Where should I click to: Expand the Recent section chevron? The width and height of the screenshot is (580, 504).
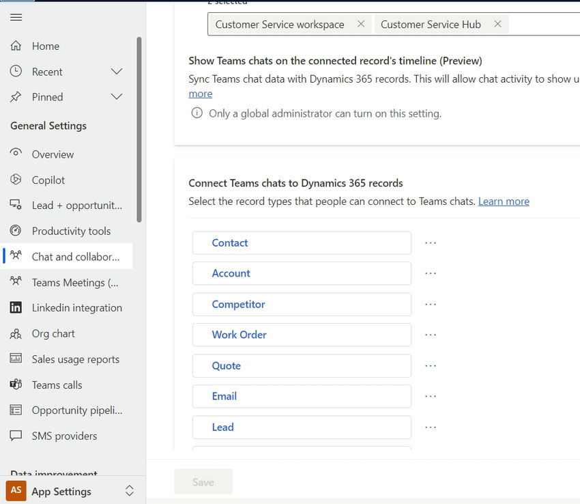117,72
